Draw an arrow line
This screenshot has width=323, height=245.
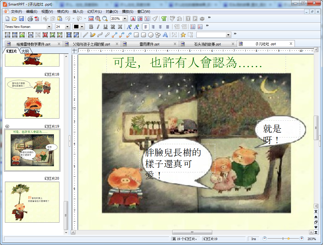[107, 35]
